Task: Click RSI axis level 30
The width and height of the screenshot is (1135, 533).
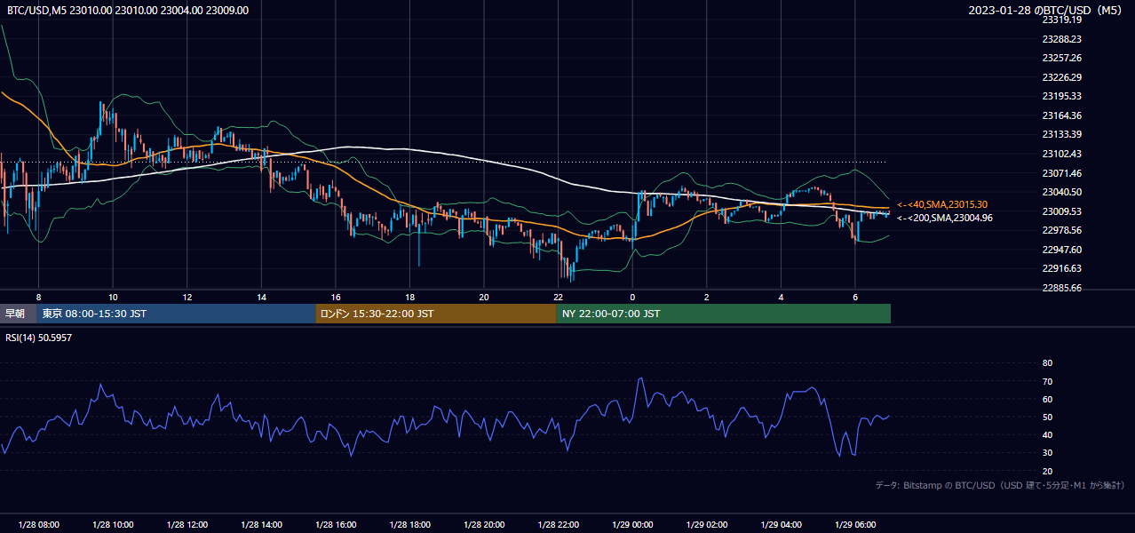Action: (1047, 453)
